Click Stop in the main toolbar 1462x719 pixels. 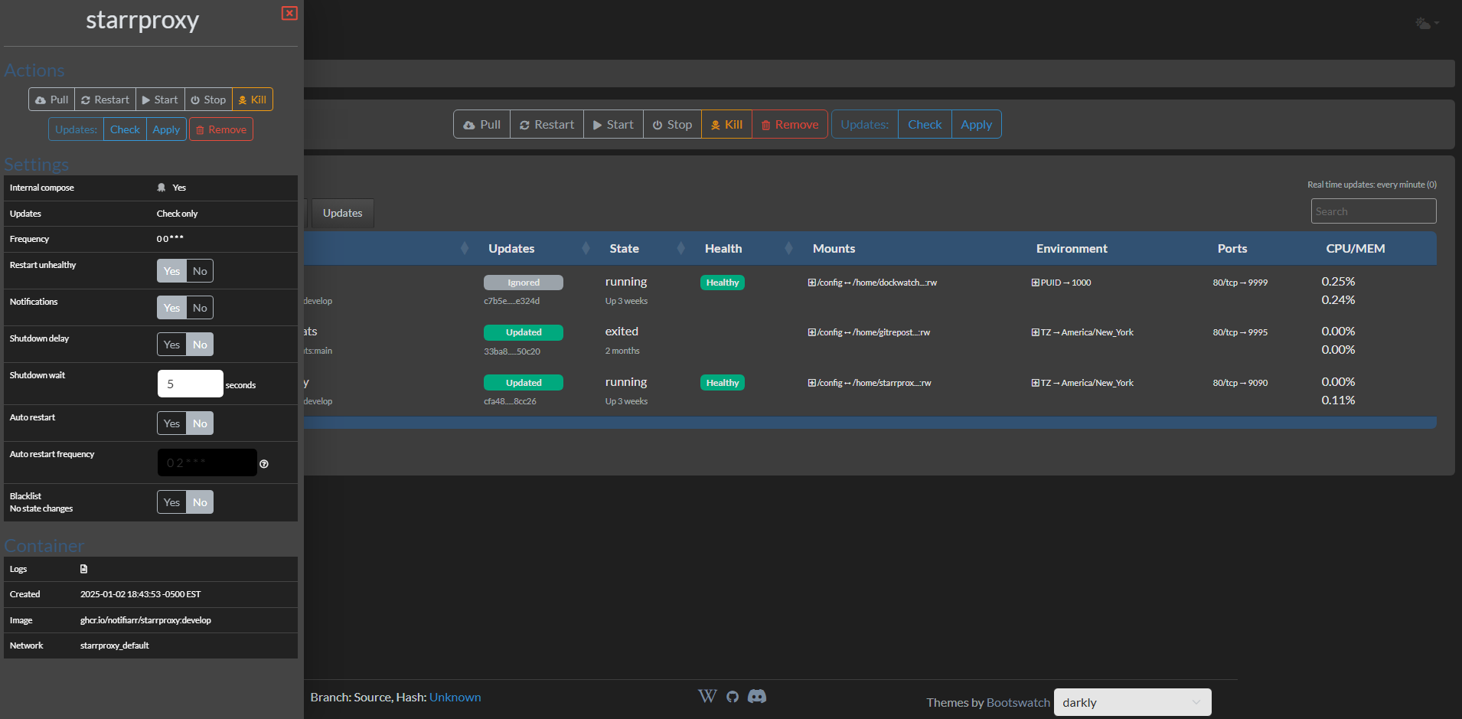click(672, 125)
